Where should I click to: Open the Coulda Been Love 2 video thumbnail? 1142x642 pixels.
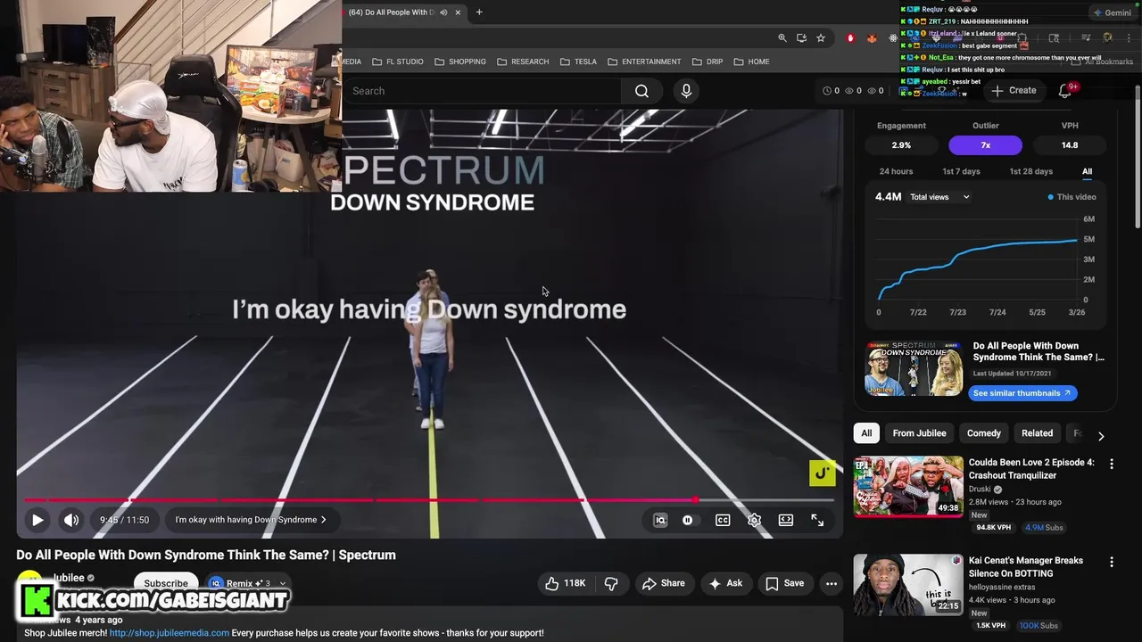908,487
